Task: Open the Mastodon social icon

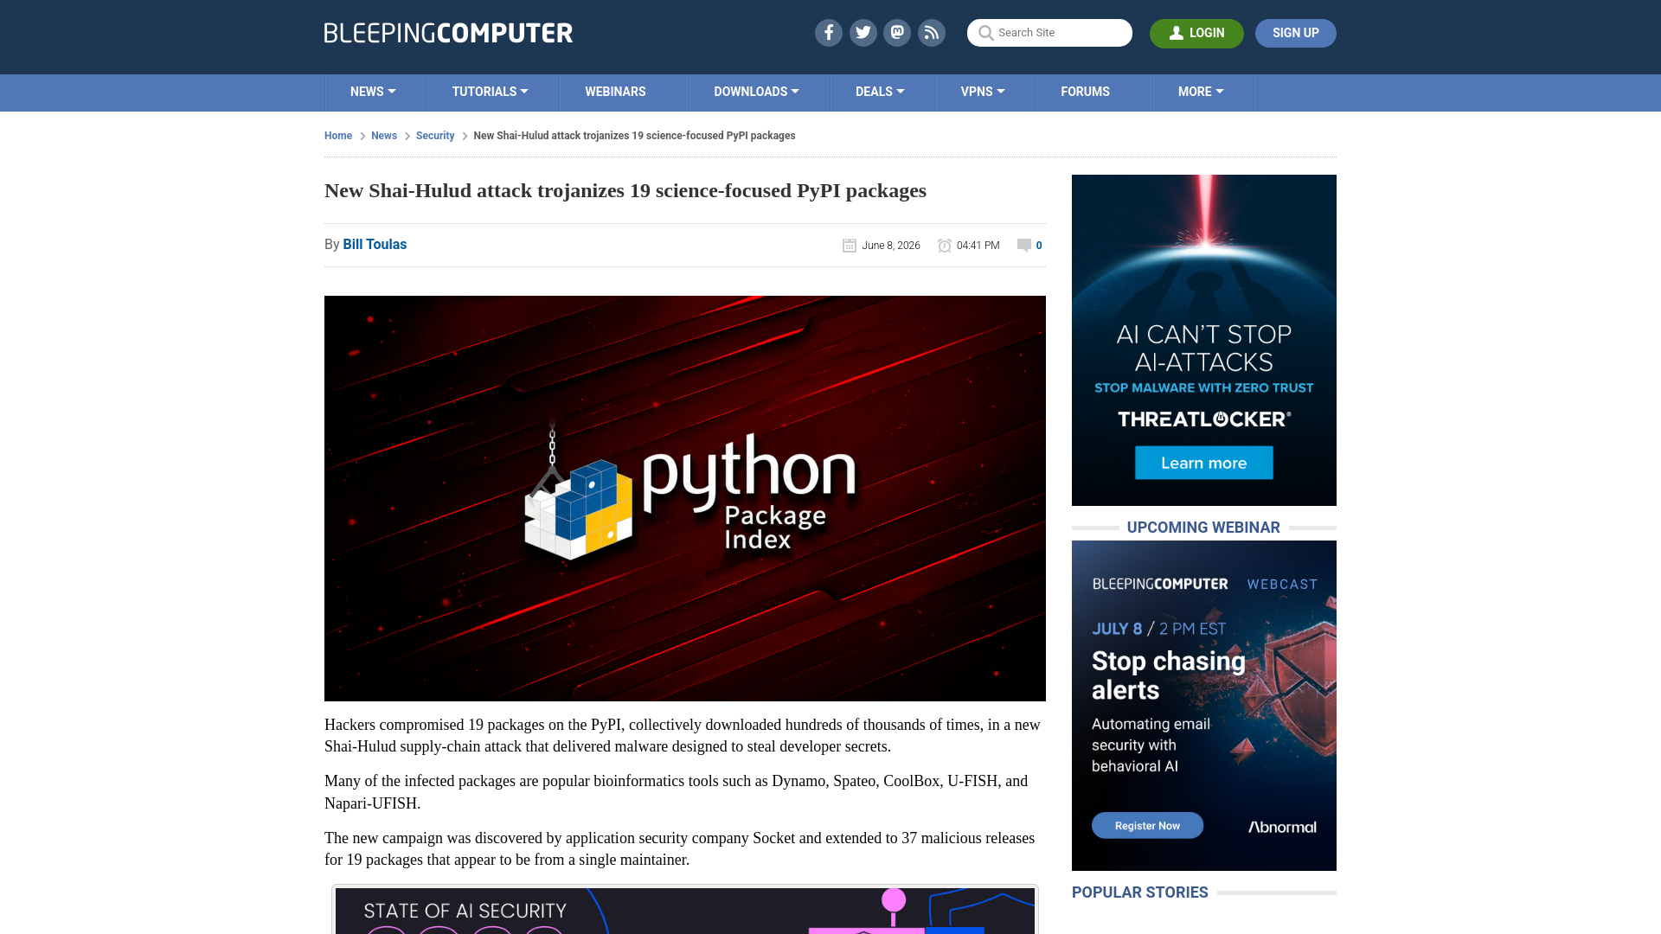Action: point(897,33)
